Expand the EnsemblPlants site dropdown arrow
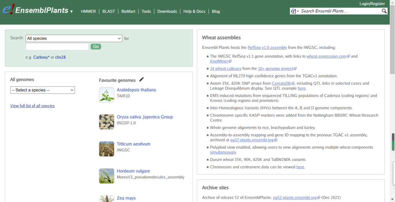 [72, 12]
